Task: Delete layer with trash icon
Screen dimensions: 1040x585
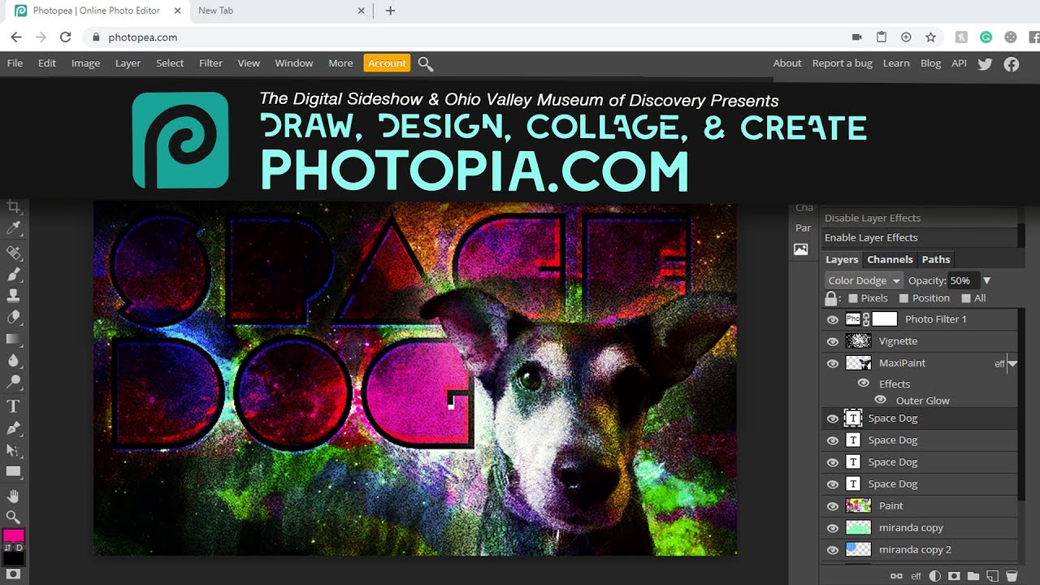Action: coord(1012,576)
